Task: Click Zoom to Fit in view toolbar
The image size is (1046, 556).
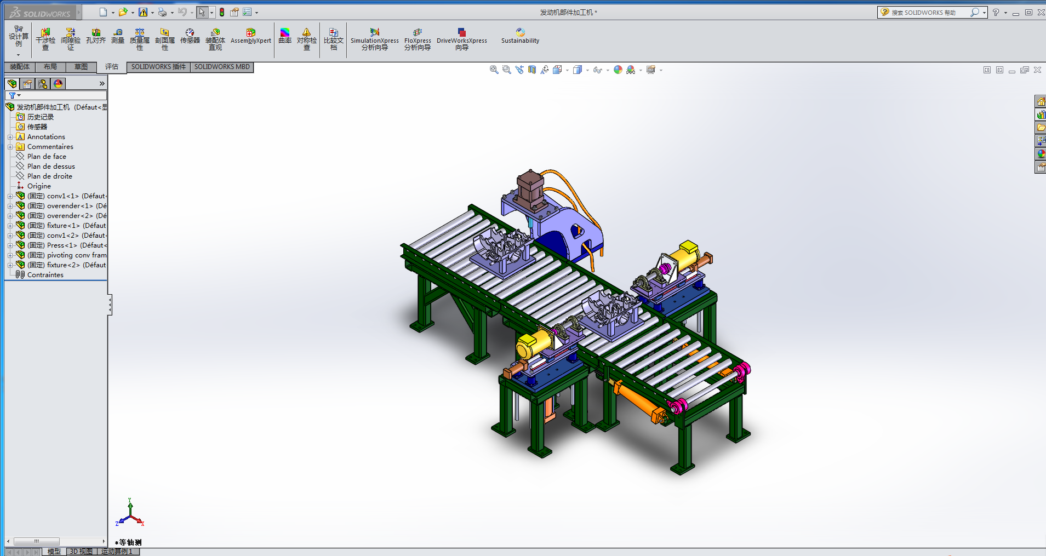Action: [494, 70]
